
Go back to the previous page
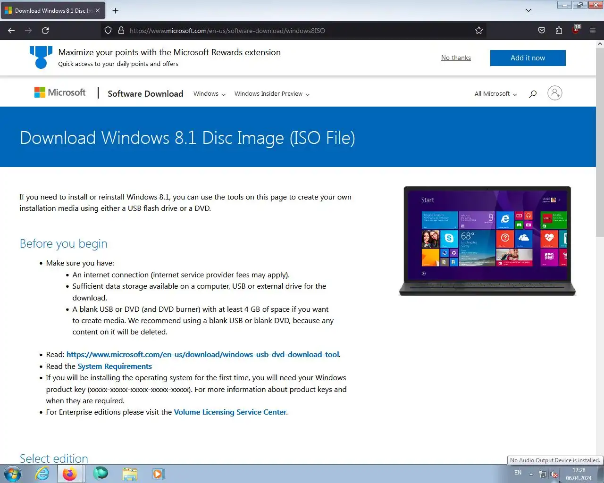click(x=11, y=31)
